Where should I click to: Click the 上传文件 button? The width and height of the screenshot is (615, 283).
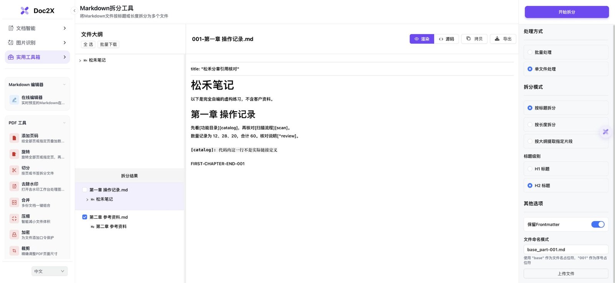pyautogui.click(x=566, y=274)
